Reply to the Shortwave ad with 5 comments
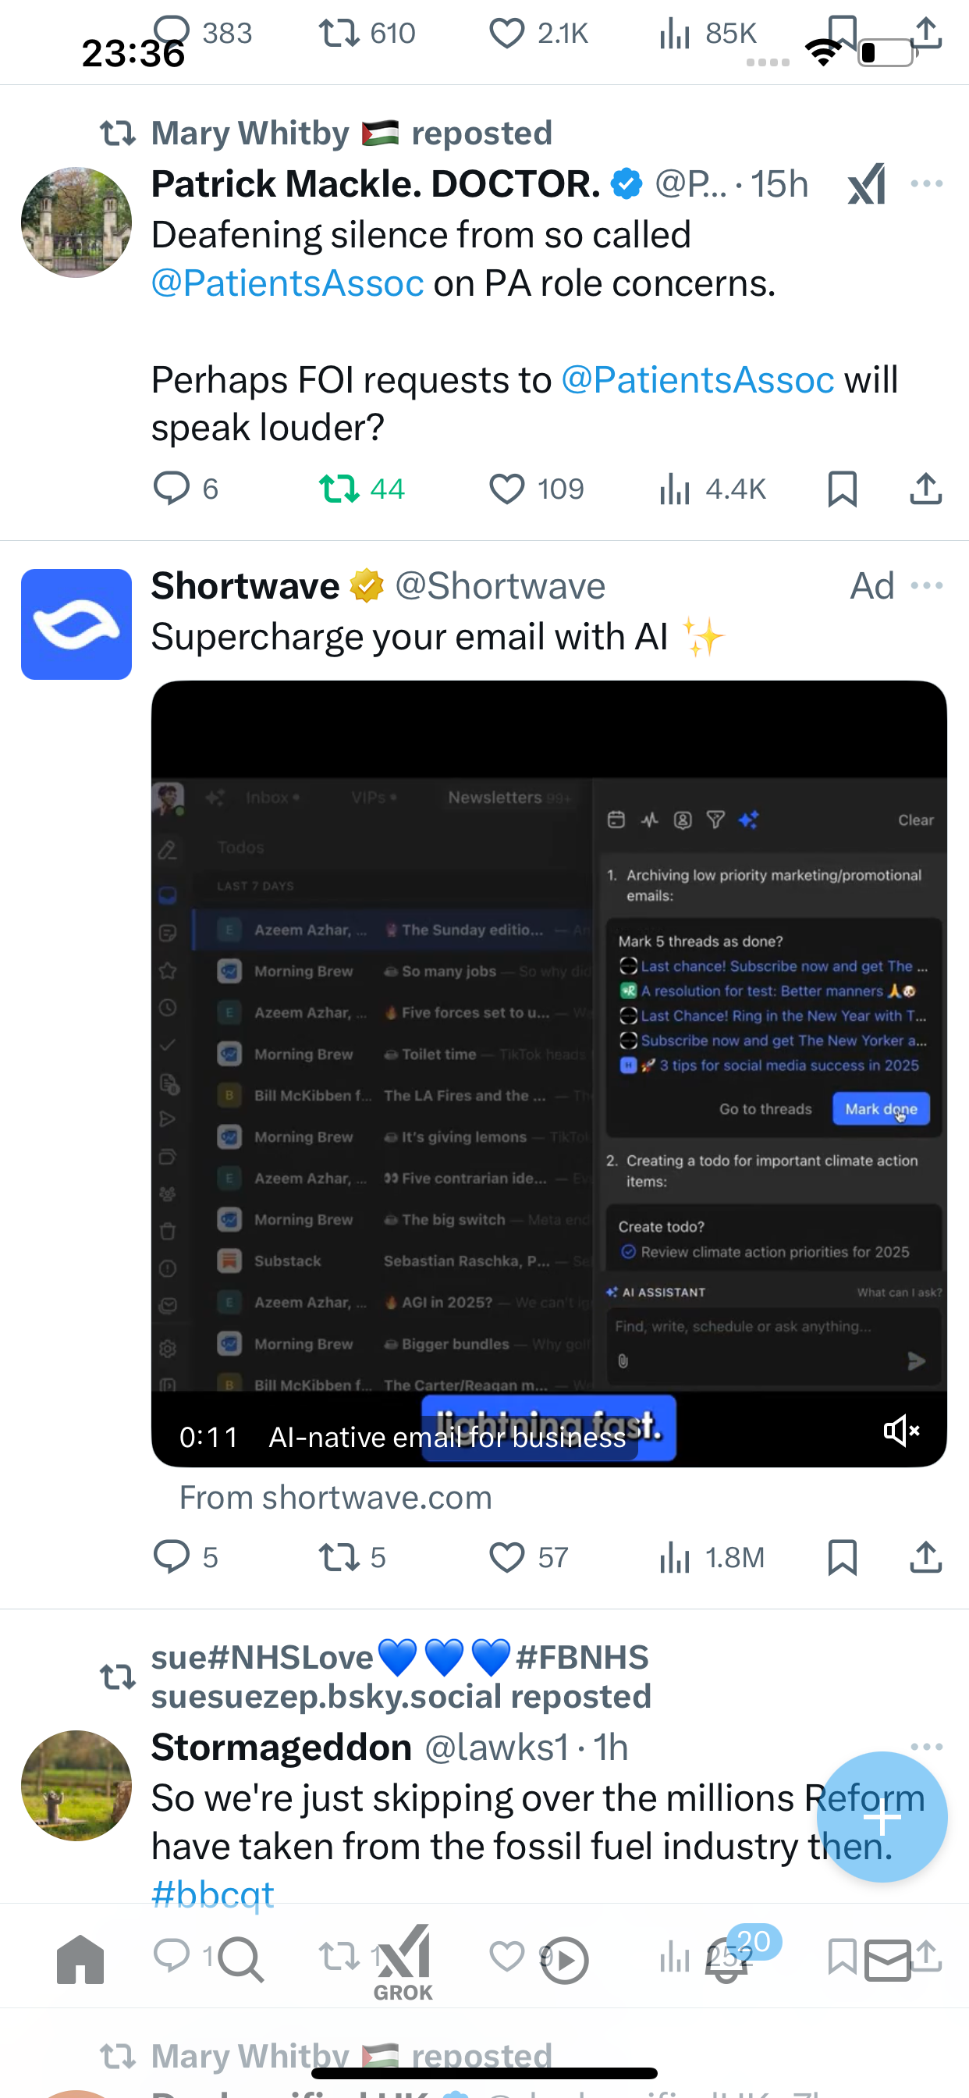 click(x=186, y=1556)
